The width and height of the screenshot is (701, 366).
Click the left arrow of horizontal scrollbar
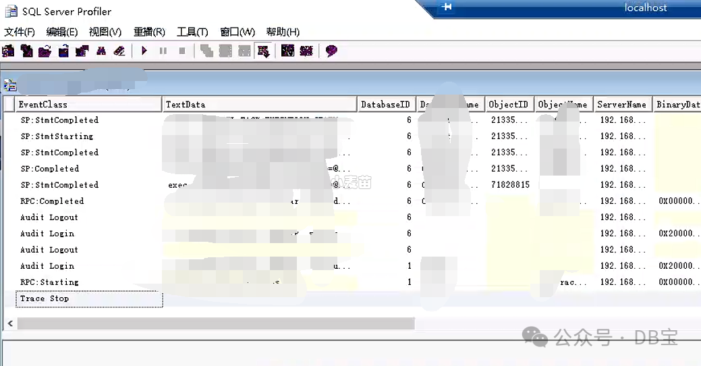click(10, 323)
